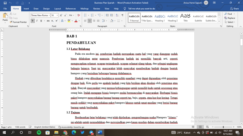The height and width of the screenshot is (136, 243).
Task: Expand the Paste options arrow
Action: tap(5, 22)
